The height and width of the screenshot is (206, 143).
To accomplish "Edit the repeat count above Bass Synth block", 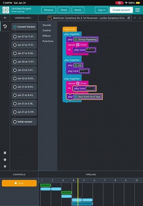I will pos(78,83).
